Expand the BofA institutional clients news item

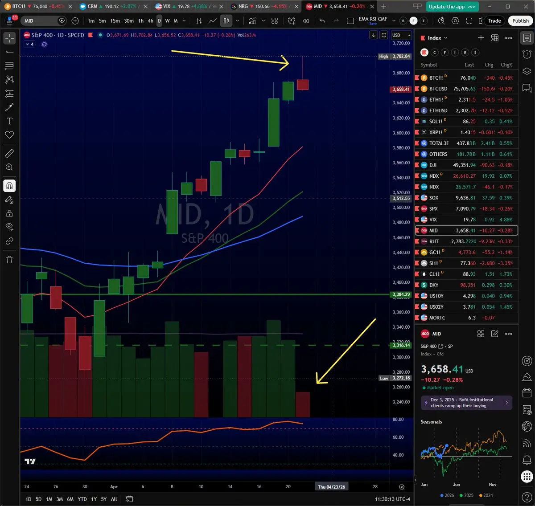(x=466, y=403)
